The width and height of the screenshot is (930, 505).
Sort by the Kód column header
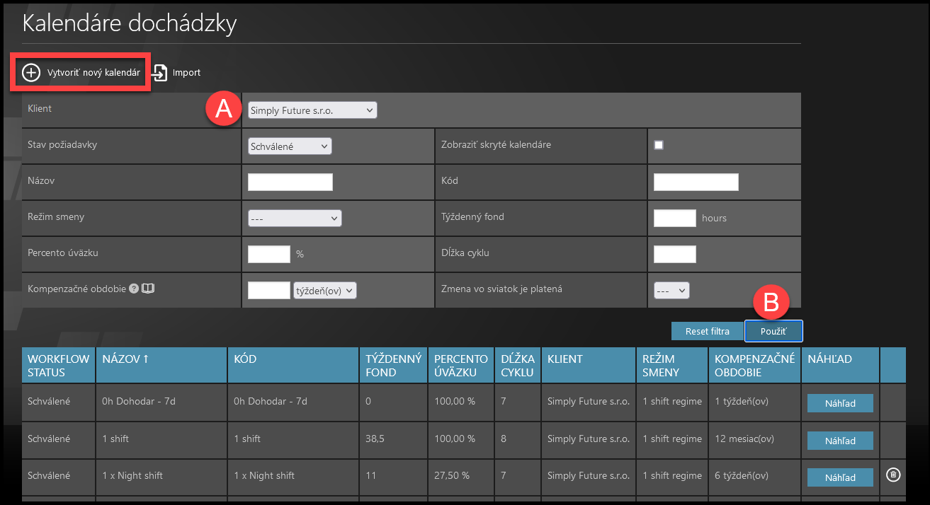[245, 359]
